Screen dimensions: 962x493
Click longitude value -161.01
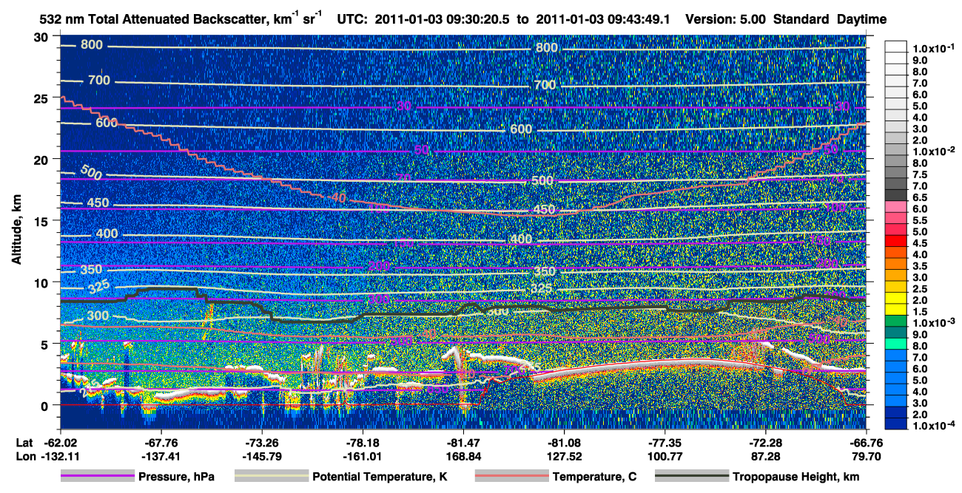361,457
